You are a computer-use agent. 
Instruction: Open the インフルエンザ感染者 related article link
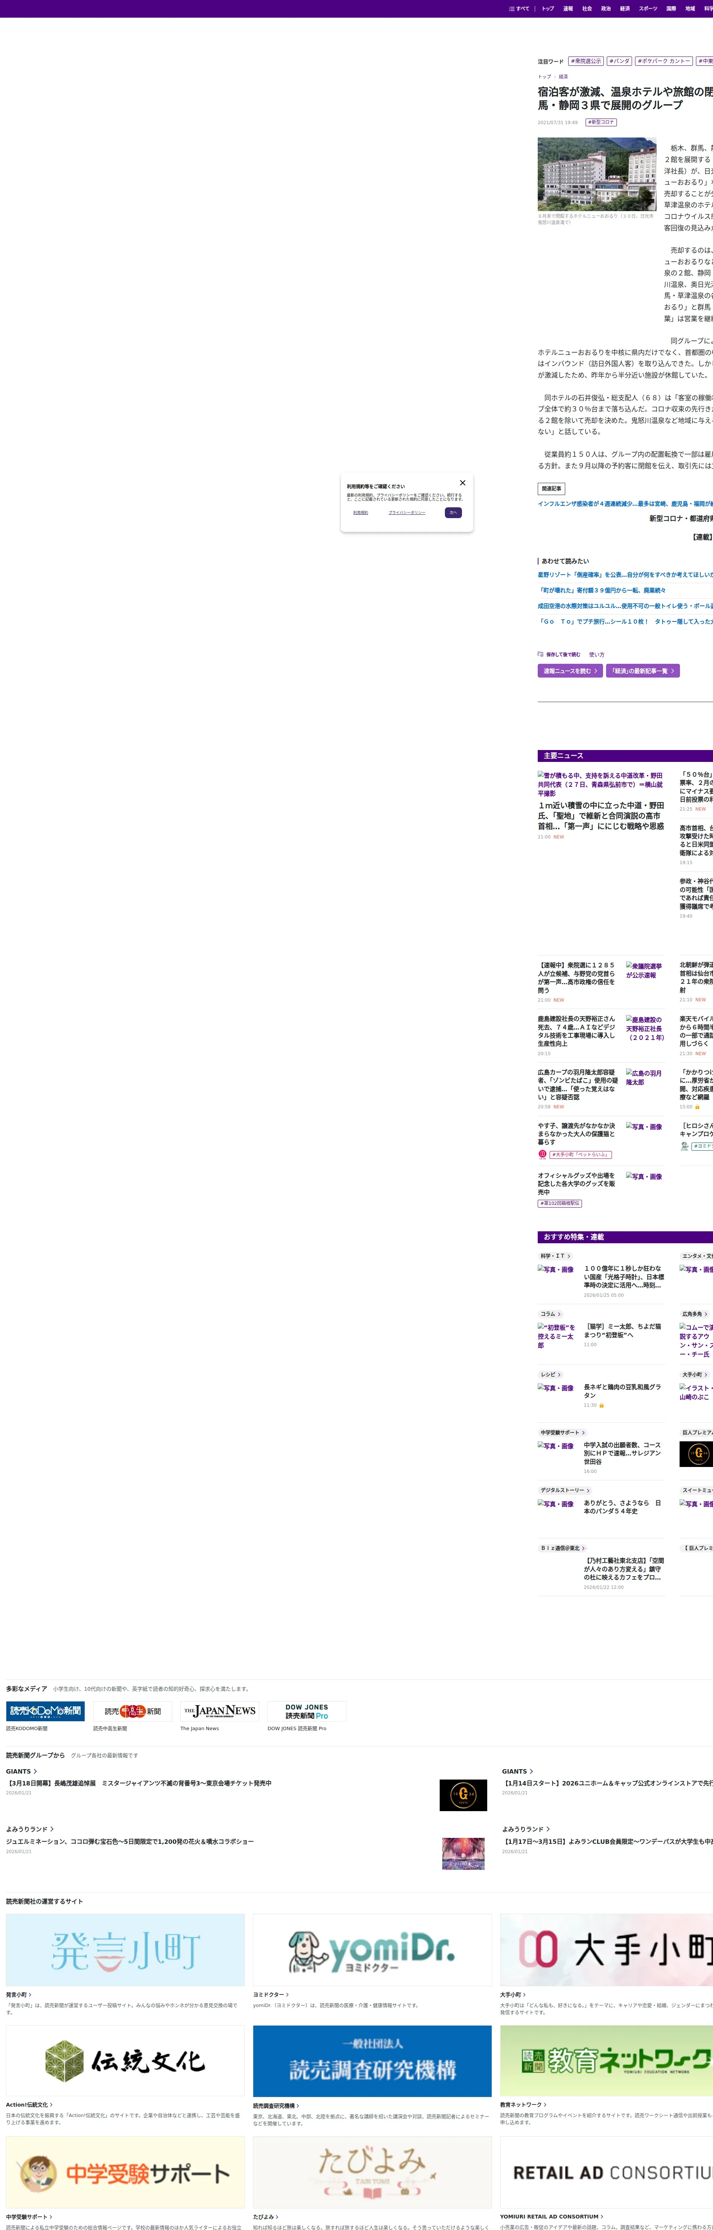625,504
